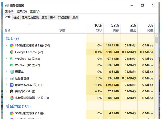Sort processes by 内存 column
Viewport: 162px width, 119px height.
[112, 28]
